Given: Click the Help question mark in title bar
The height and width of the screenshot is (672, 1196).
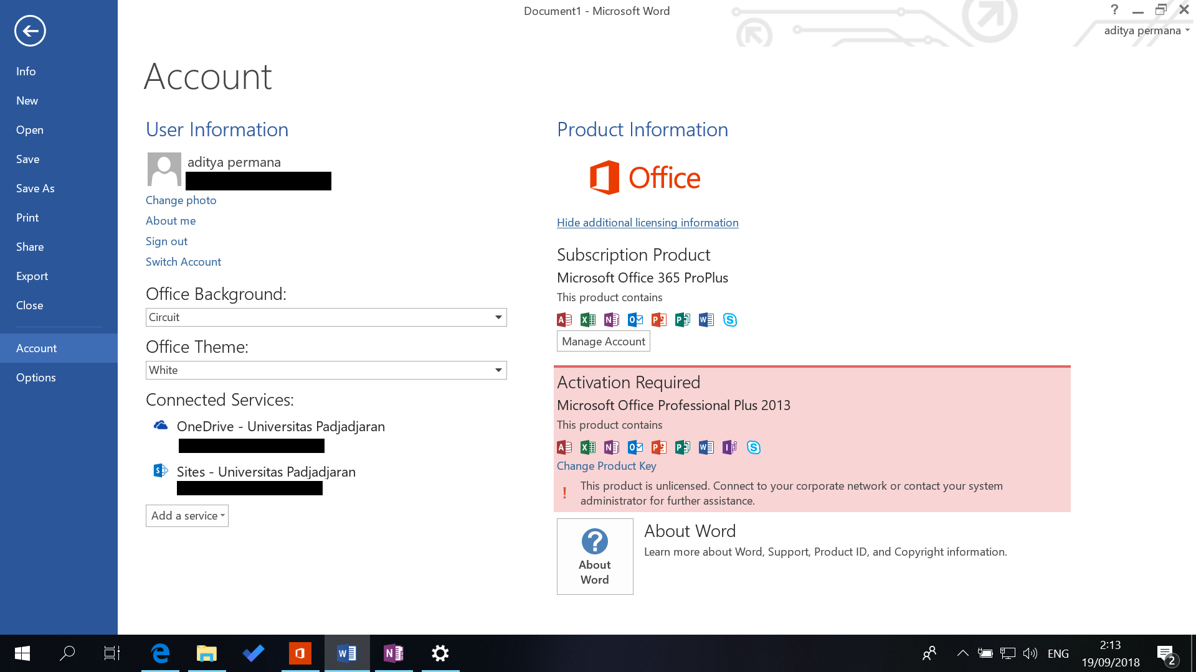Looking at the screenshot, I should (1114, 9).
